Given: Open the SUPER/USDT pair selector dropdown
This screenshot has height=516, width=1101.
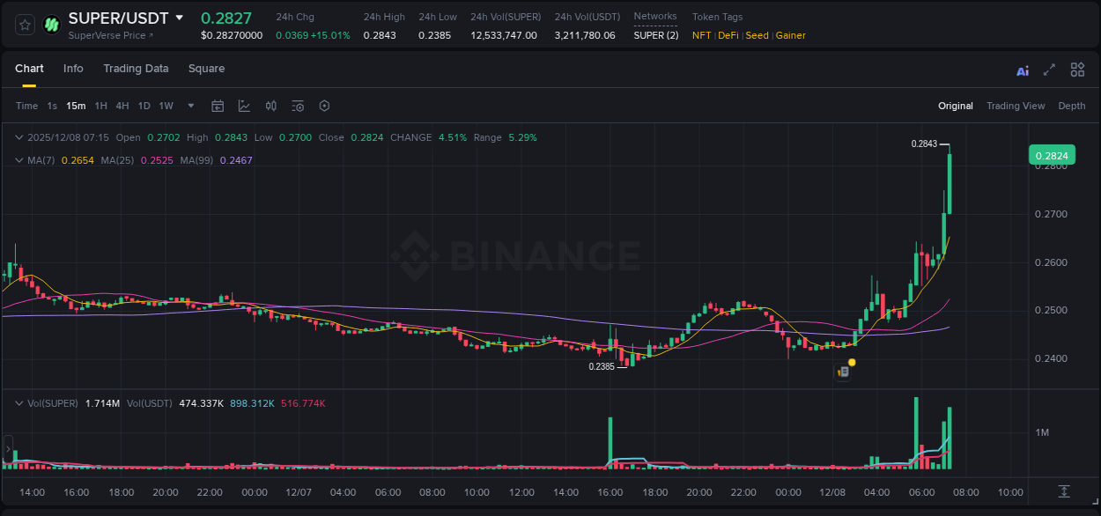Looking at the screenshot, I should (x=180, y=18).
